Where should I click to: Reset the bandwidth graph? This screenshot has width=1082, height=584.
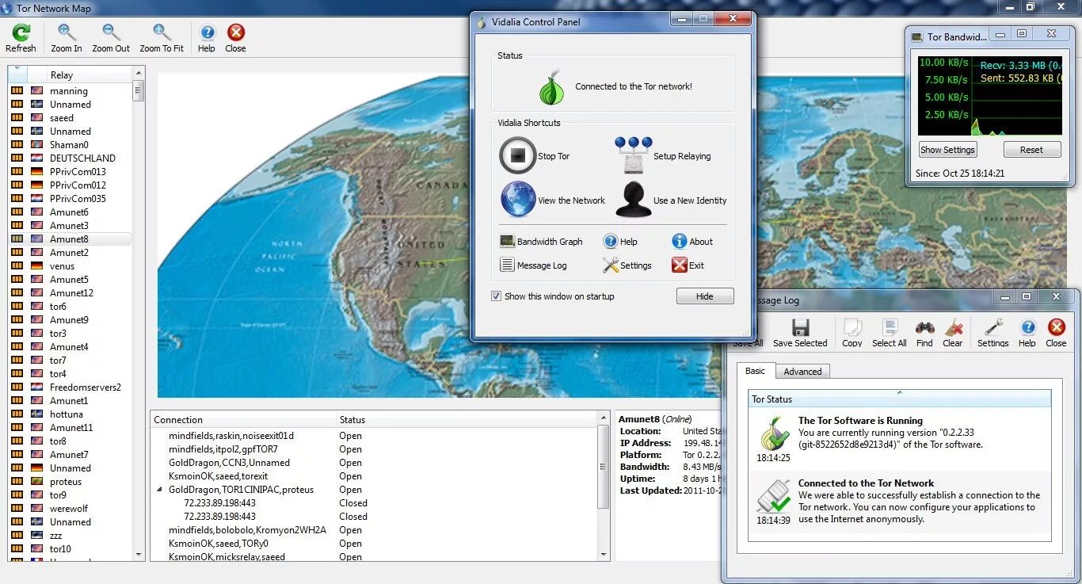[x=1031, y=150]
